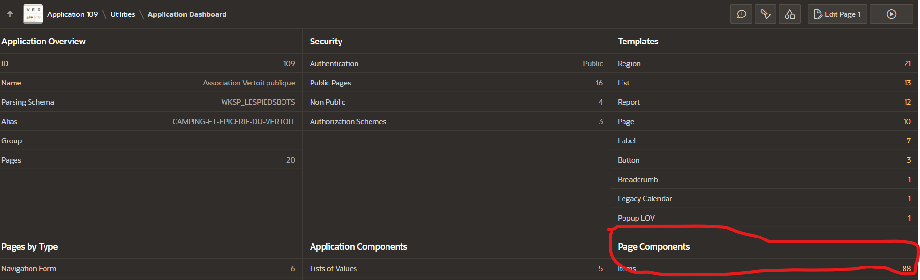Viewport: 920px width, 280px height.
Task: Open Shared Components shapes icon
Action: (789, 14)
